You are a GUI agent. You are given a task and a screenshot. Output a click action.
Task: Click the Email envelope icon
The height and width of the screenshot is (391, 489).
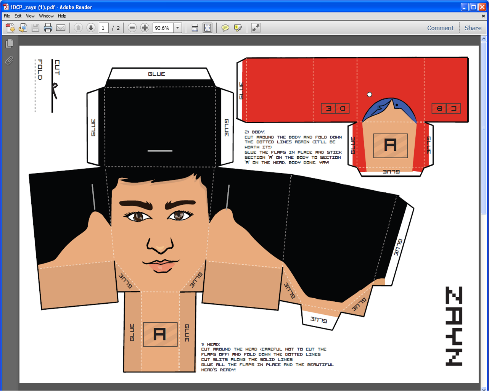61,28
